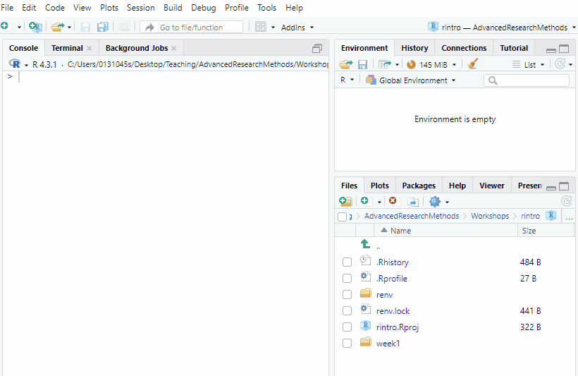Screen dimensions: 578x376
Task: Click the New Folder icon in Files pane
Action: click(345, 202)
